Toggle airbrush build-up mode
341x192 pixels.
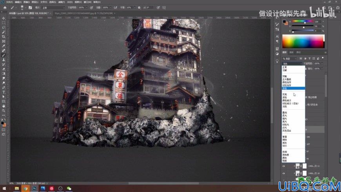116,7
